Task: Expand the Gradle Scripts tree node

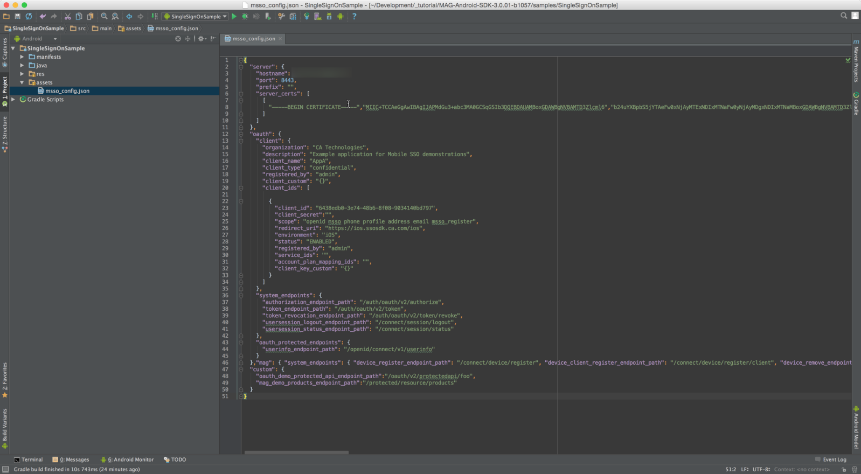Action: [13, 100]
